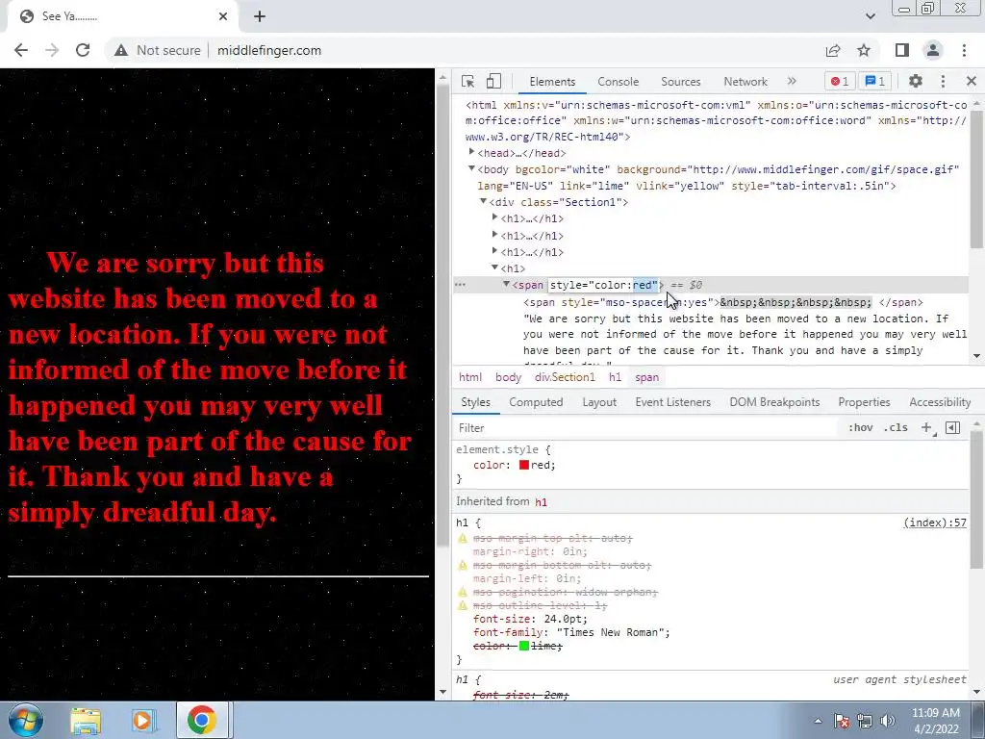The image size is (985, 739).
Task: Open the Accessibility tab
Action: point(940,402)
